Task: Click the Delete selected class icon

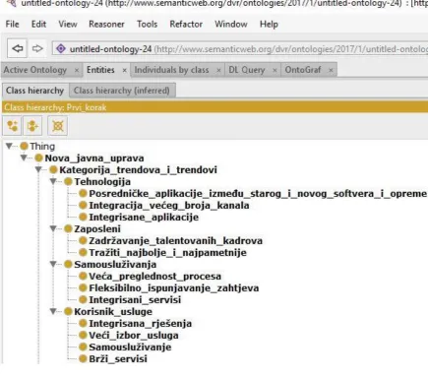Action: pyautogui.click(x=58, y=126)
